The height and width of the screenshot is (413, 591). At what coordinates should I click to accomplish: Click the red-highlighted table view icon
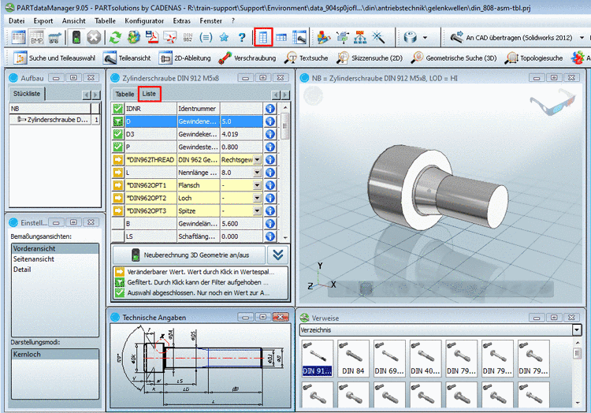(x=264, y=37)
